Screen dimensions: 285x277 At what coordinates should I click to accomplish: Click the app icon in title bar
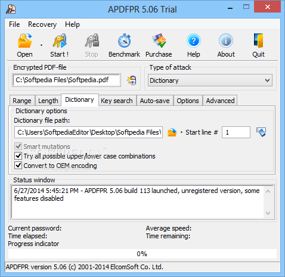click(x=11, y=9)
